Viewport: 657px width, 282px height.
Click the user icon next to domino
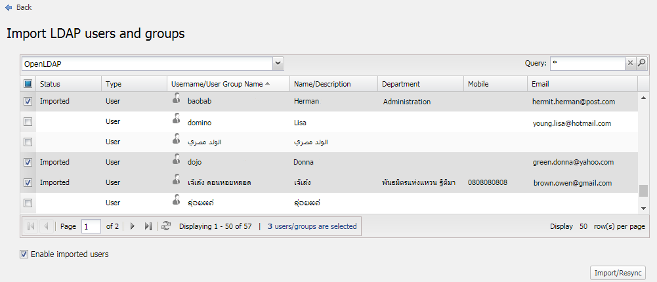(x=175, y=120)
